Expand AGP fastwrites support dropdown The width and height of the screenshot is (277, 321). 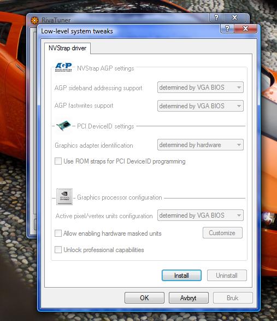pos(201,106)
